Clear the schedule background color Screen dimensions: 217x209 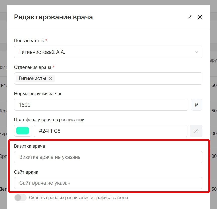tap(196, 131)
